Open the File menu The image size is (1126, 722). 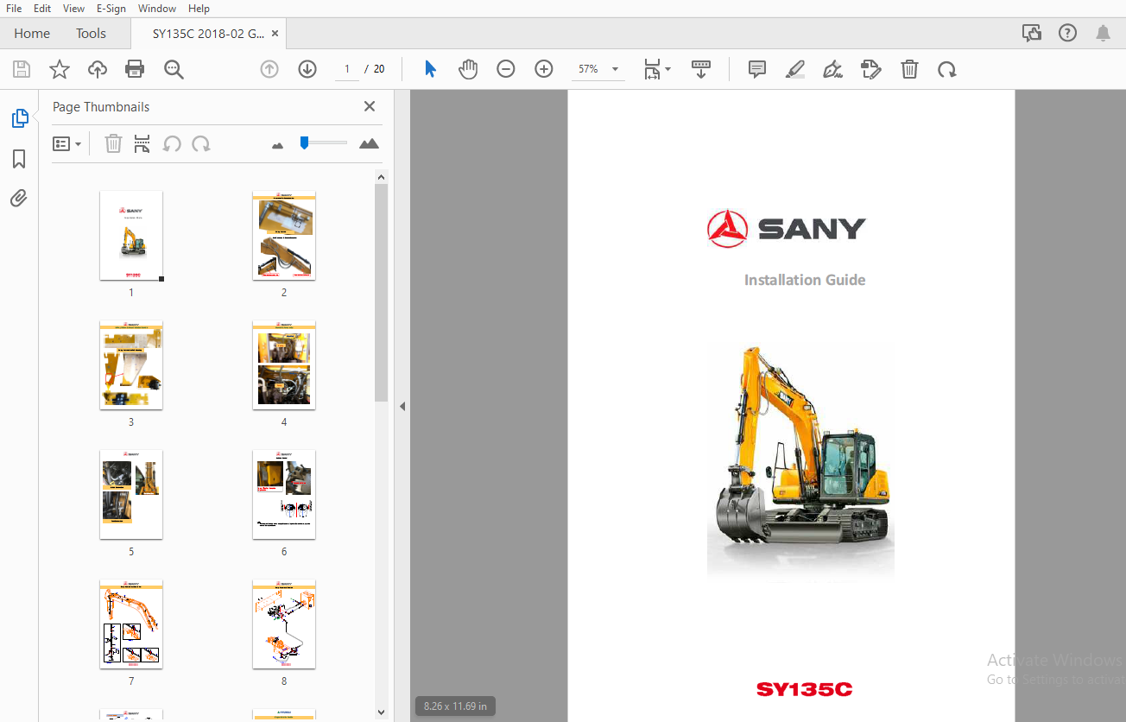(14, 8)
